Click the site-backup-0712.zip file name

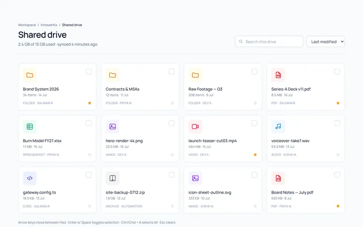(125, 192)
